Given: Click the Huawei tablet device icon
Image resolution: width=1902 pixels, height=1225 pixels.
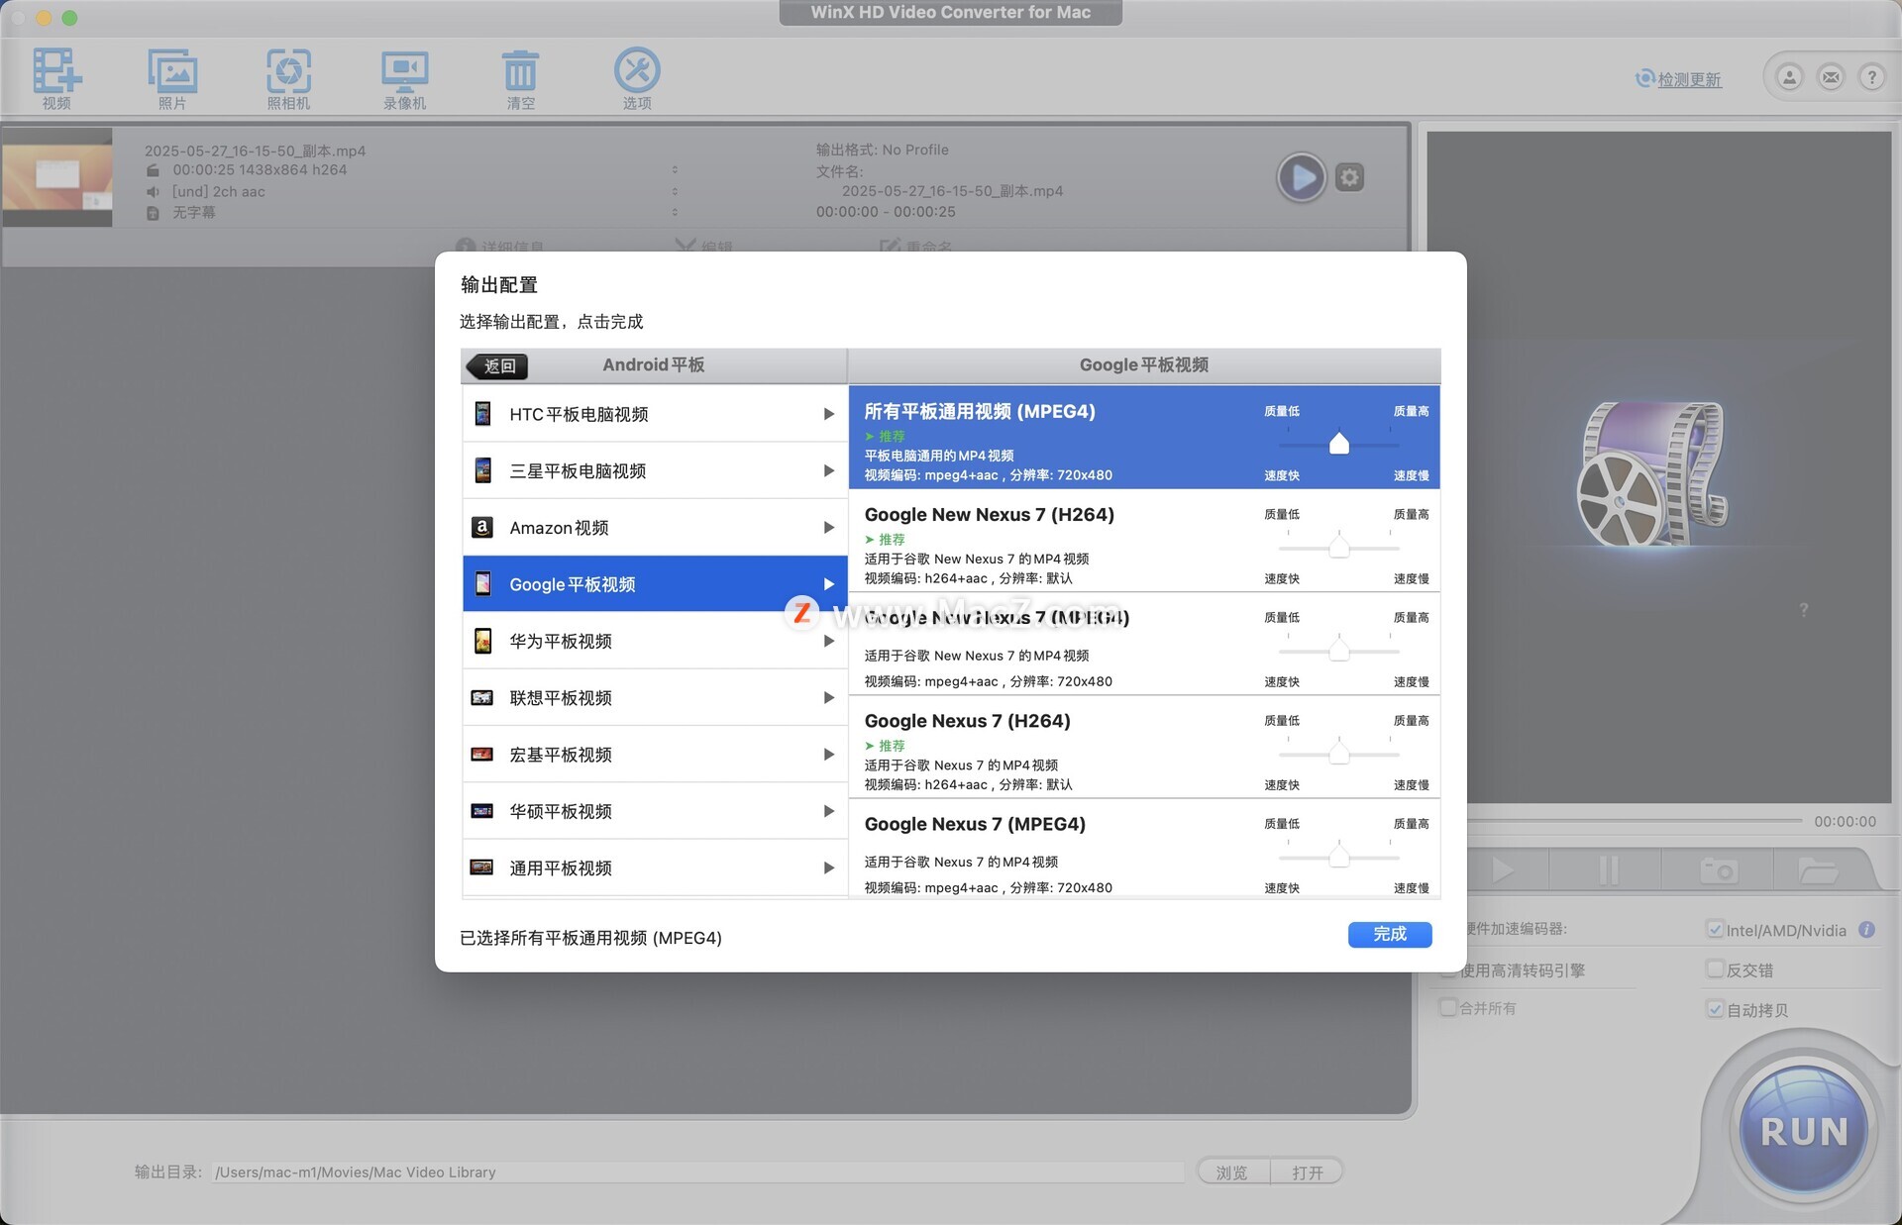Looking at the screenshot, I should click(482, 641).
